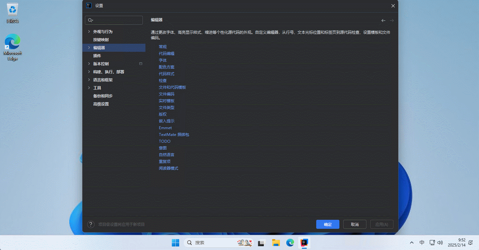Click the back navigation arrow
The height and width of the screenshot is (250, 479).
click(x=383, y=21)
